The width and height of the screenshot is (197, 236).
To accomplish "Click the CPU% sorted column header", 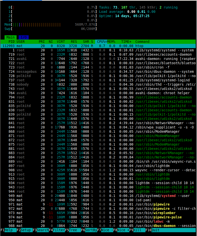I will coord(101,42).
